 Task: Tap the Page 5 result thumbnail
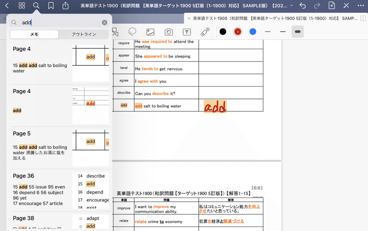[x=91, y=148]
